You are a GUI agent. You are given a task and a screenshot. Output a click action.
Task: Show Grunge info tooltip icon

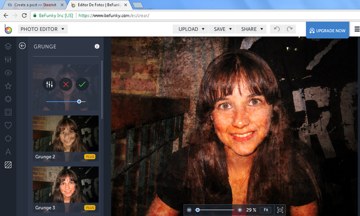coord(97,46)
